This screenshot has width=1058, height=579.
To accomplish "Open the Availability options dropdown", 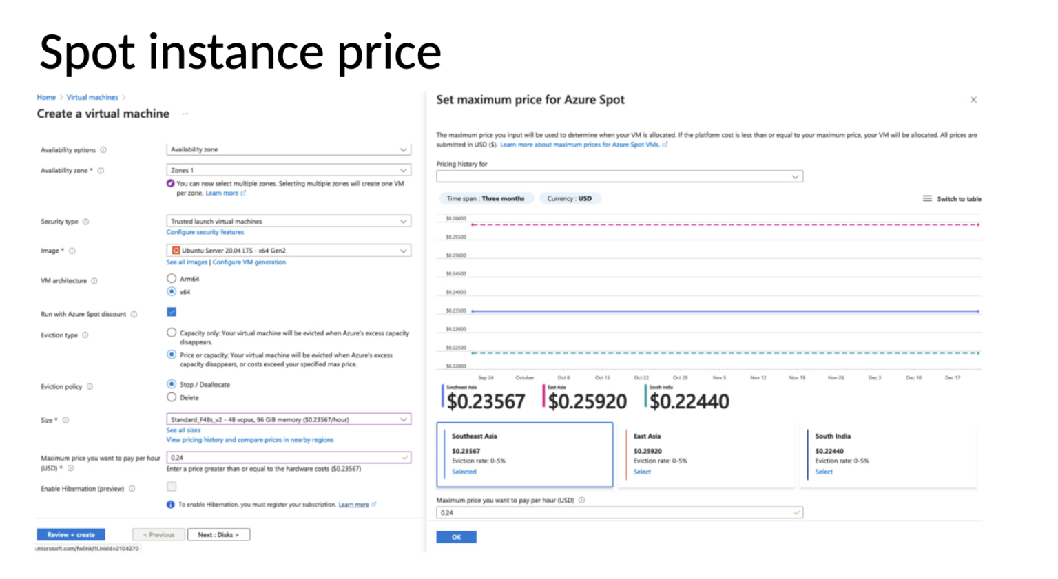I will (x=289, y=149).
